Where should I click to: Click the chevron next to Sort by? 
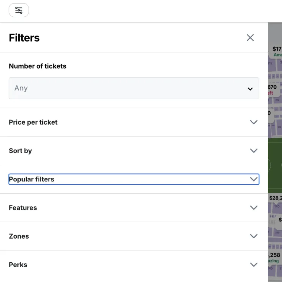pyautogui.click(x=254, y=151)
